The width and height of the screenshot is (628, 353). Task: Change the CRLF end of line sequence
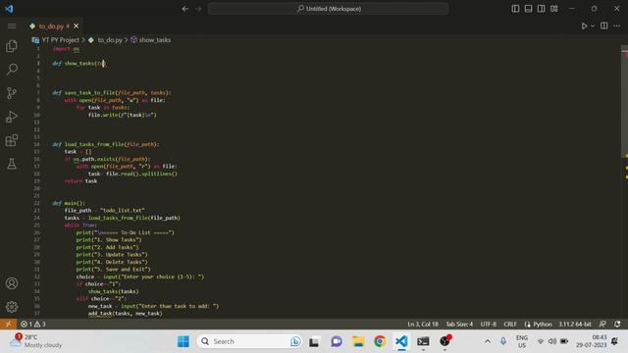[510, 325]
